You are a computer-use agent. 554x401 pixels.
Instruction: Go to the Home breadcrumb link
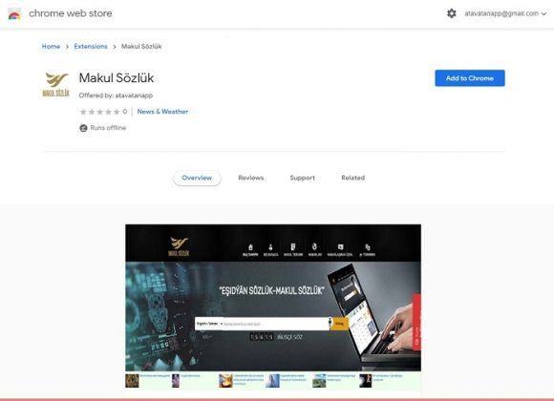click(x=51, y=46)
